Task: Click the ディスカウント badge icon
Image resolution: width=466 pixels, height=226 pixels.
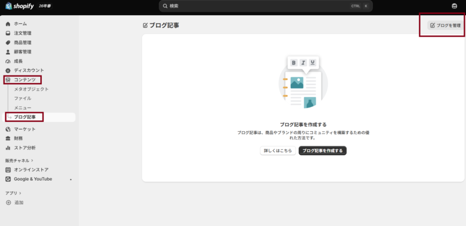Action: click(8, 70)
